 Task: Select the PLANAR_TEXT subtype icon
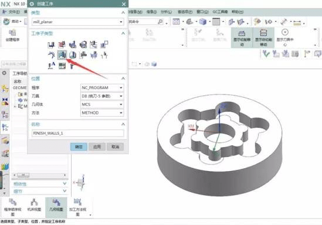tap(51, 66)
